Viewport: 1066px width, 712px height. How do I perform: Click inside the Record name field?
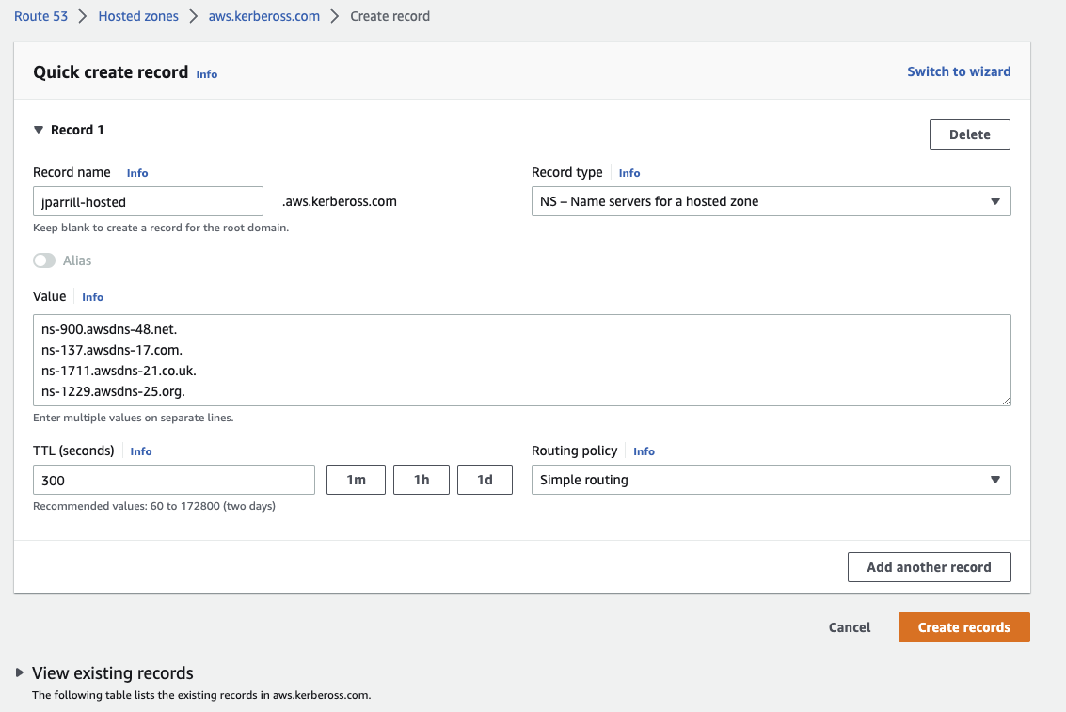tap(148, 201)
